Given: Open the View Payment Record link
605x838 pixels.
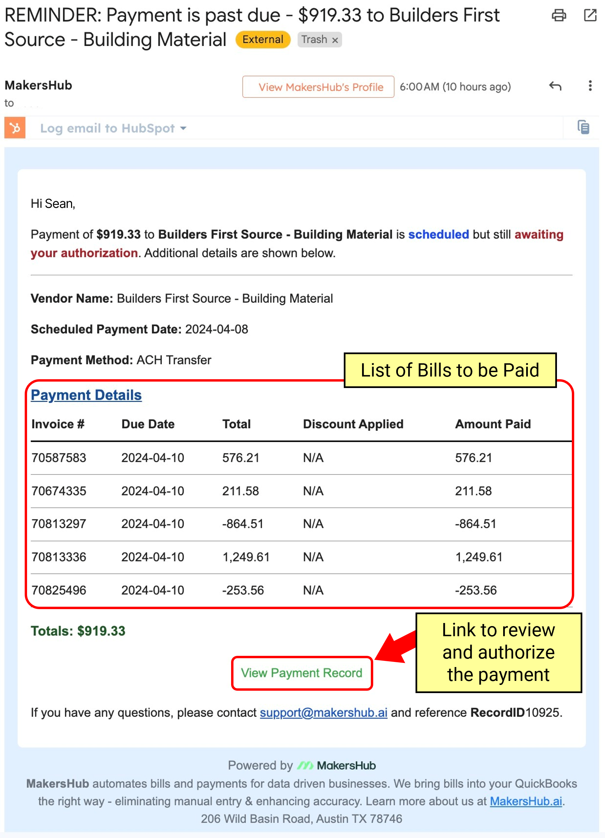Looking at the screenshot, I should point(302,673).
